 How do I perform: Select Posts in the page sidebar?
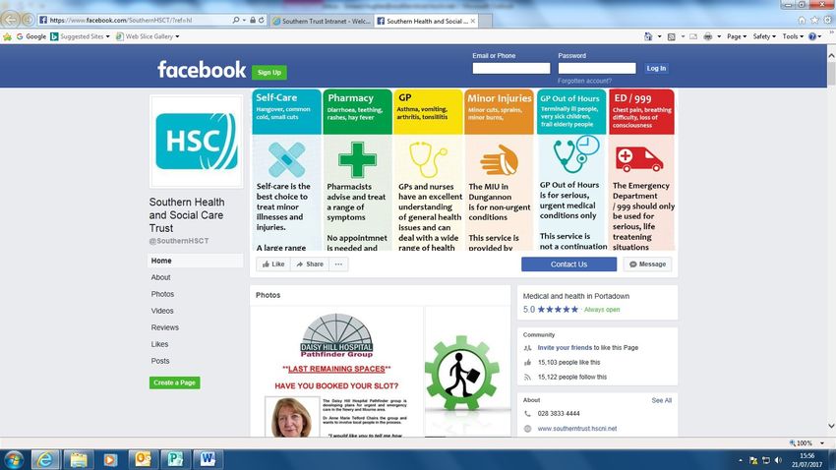(x=160, y=361)
